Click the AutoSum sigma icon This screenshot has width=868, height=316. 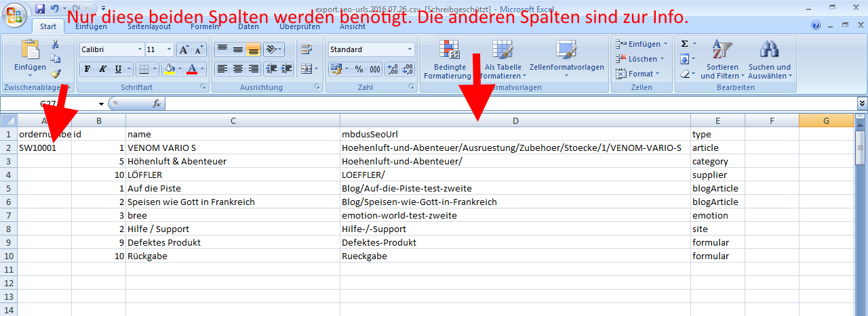click(x=685, y=44)
